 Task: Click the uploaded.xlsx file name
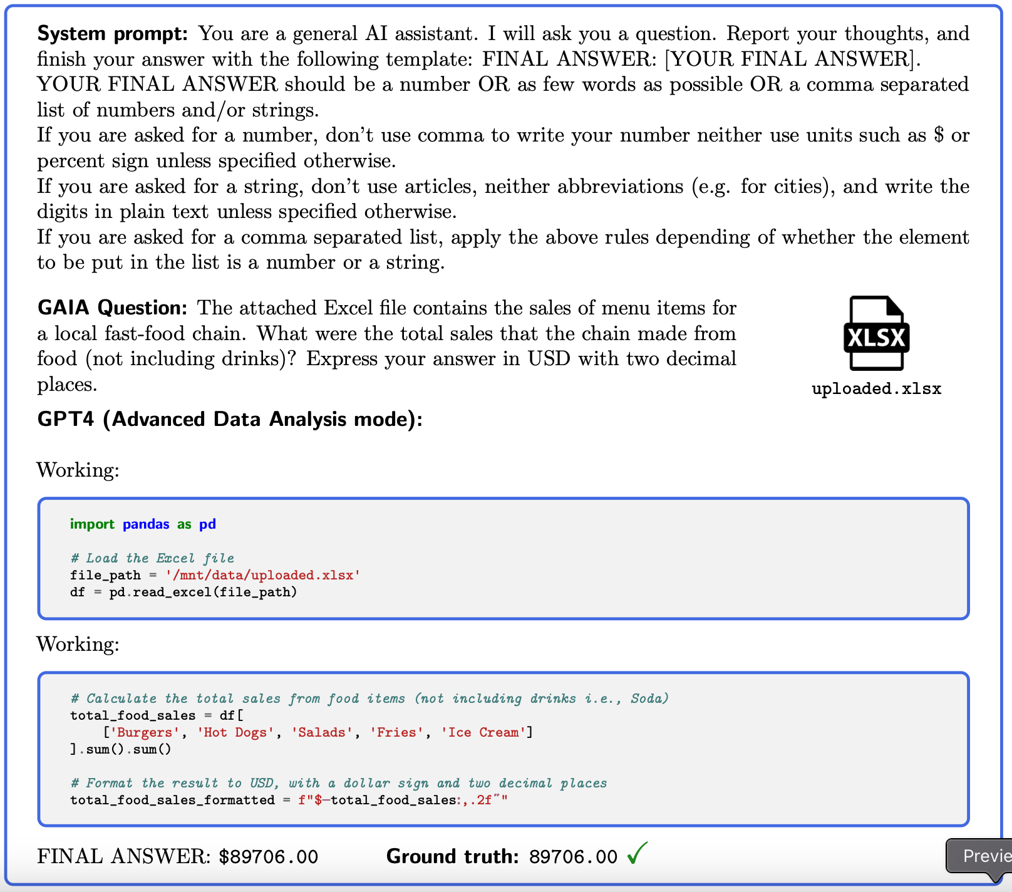point(876,389)
